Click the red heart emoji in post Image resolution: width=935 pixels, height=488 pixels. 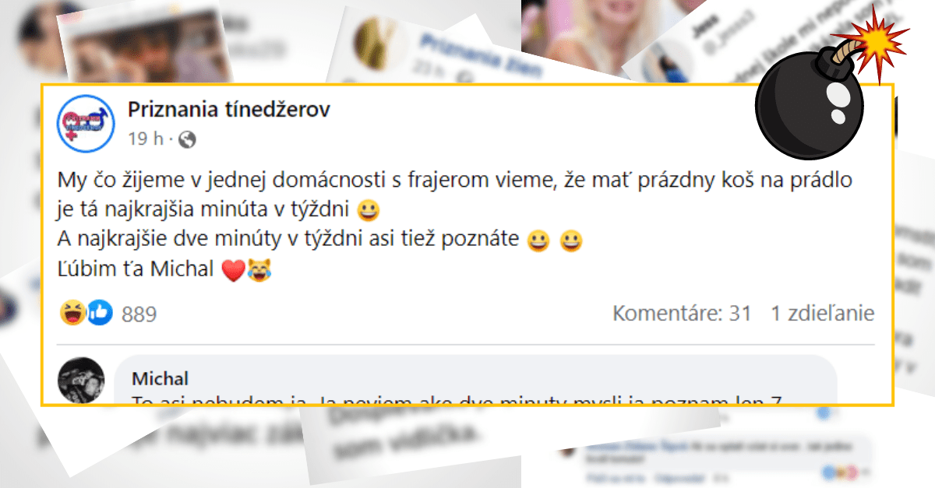pos(234,271)
